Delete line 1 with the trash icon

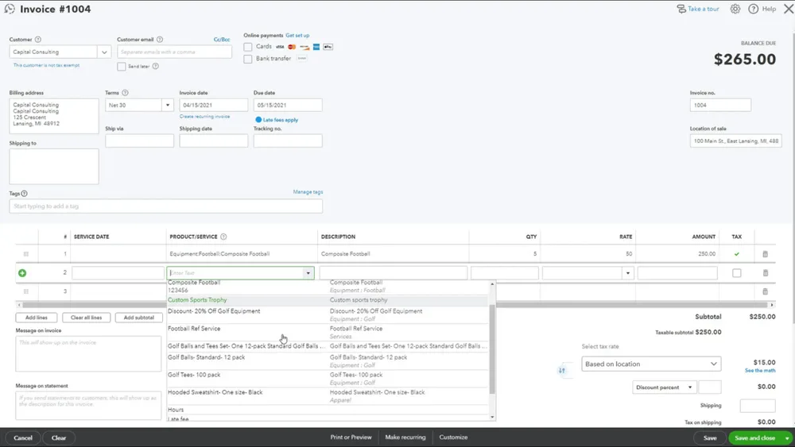[765, 254]
